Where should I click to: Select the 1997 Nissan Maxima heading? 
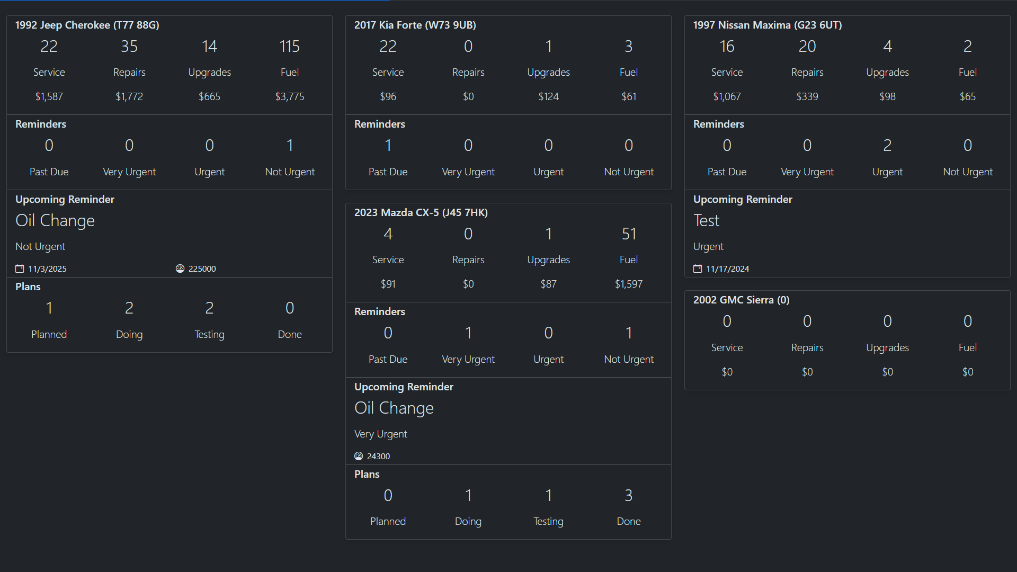tap(767, 25)
